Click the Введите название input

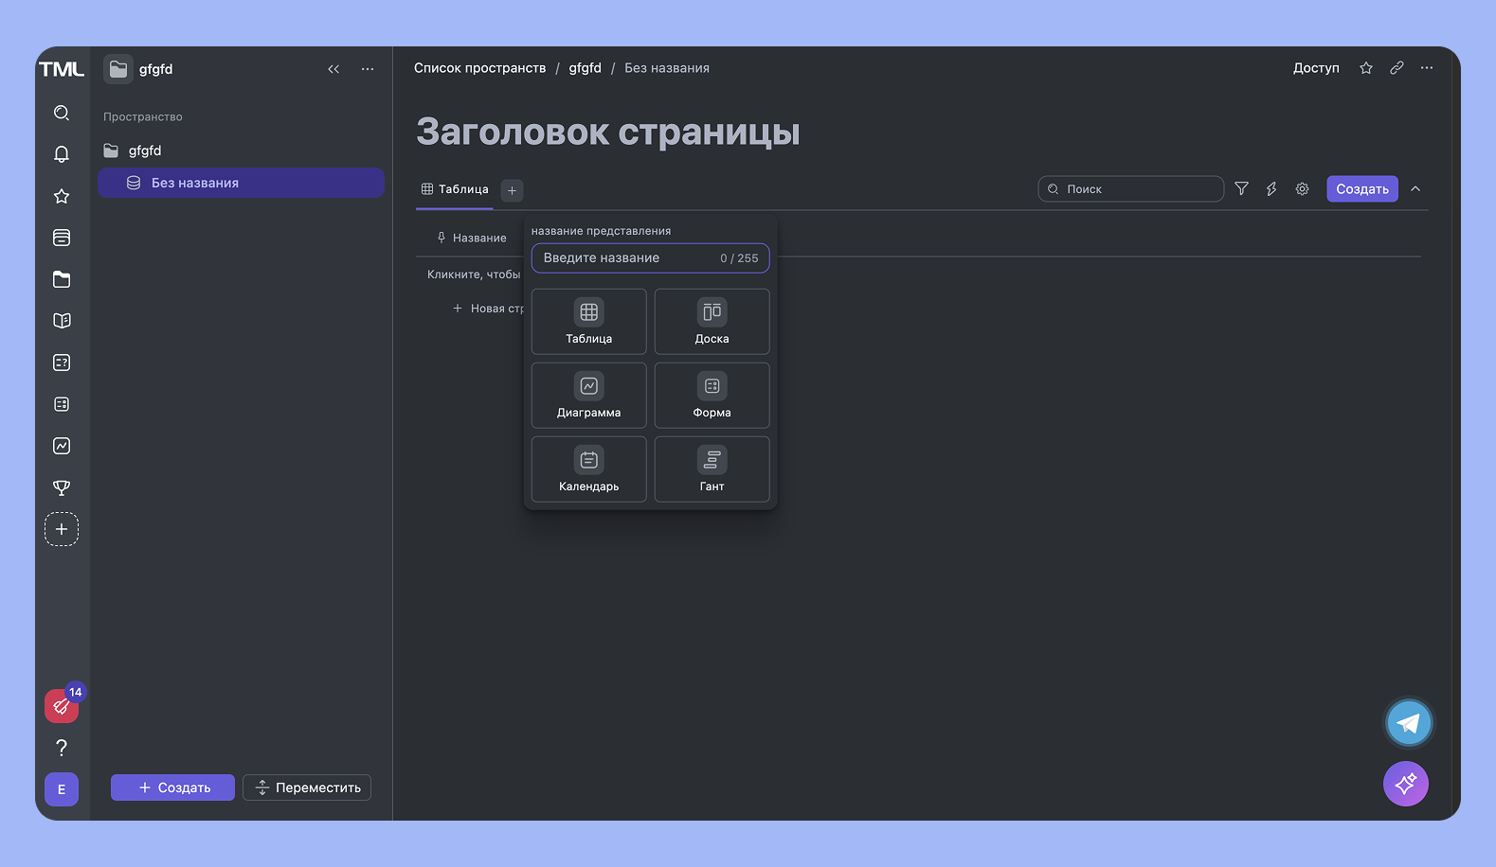[x=650, y=258]
